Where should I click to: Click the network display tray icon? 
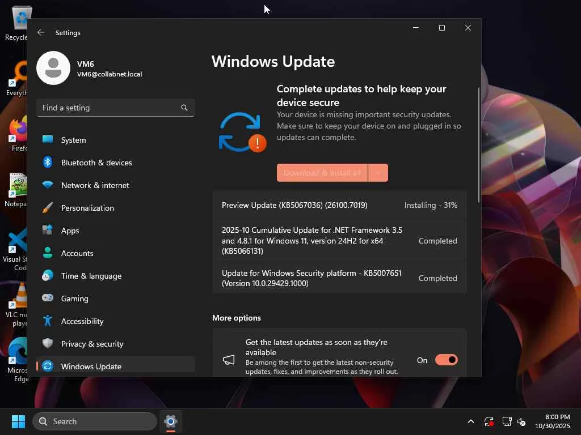pos(507,421)
